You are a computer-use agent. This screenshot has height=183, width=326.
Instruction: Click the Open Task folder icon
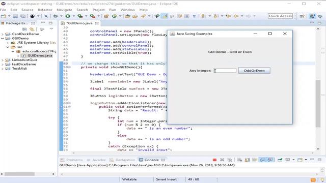click(x=135, y=16)
